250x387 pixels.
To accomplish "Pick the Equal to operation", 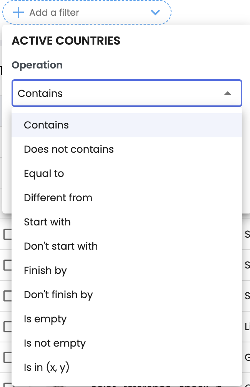I will click(44, 173).
